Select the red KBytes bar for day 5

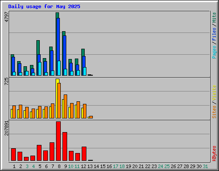point(39,153)
